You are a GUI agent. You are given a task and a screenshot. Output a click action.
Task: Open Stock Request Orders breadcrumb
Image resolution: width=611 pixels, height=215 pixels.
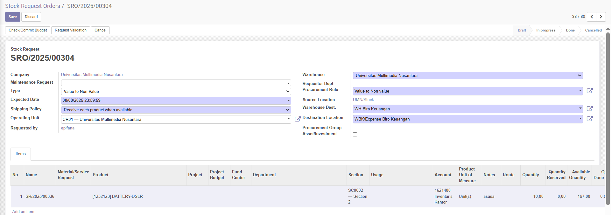32,6
